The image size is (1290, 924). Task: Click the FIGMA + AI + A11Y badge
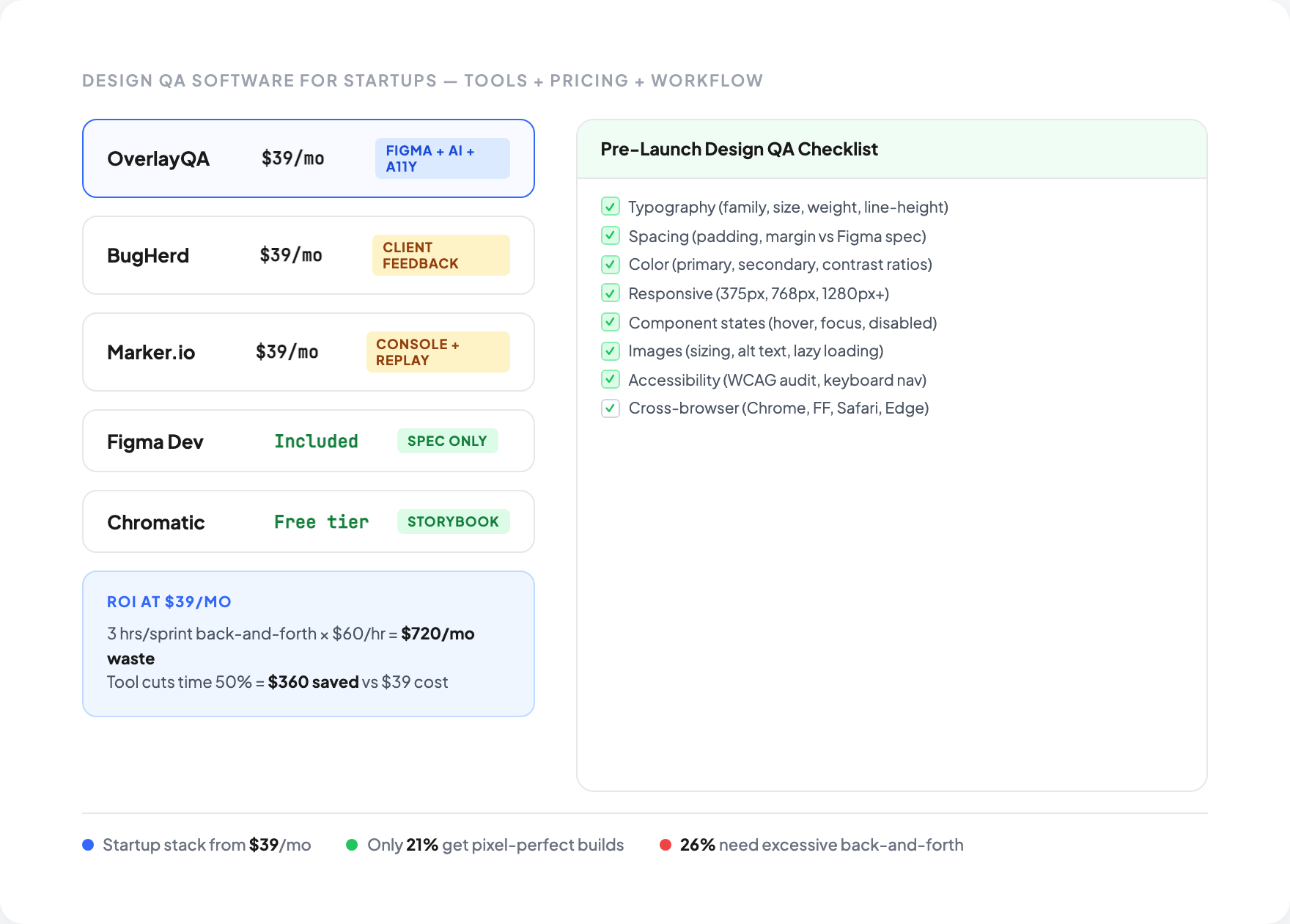pyautogui.click(x=443, y=158)
